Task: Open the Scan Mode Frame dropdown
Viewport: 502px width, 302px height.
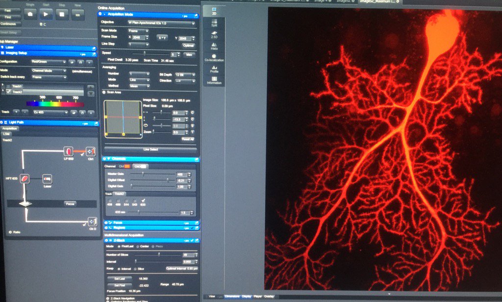Action: pos(138,31)
